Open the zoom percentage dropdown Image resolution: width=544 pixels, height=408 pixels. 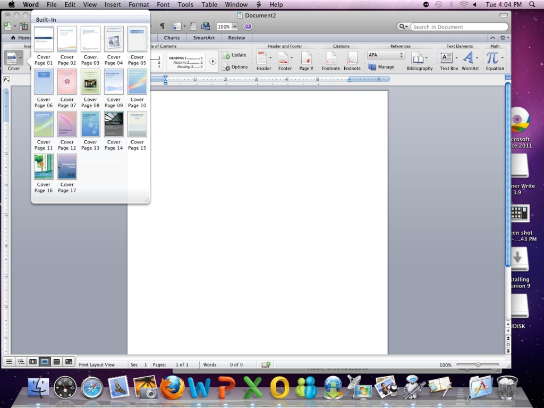235,27
